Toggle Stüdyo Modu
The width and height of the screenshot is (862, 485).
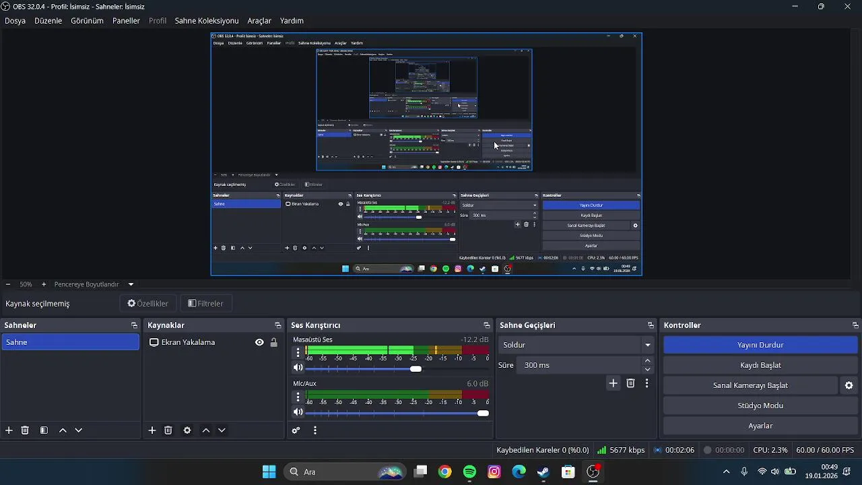760,406
